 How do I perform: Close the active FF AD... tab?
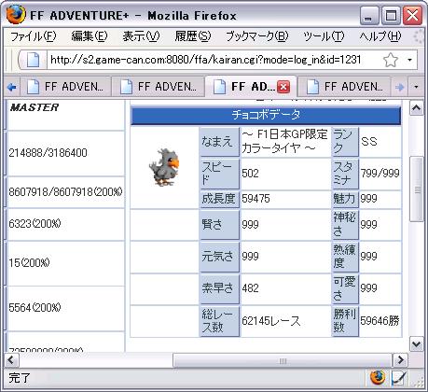tap(283, 87)
